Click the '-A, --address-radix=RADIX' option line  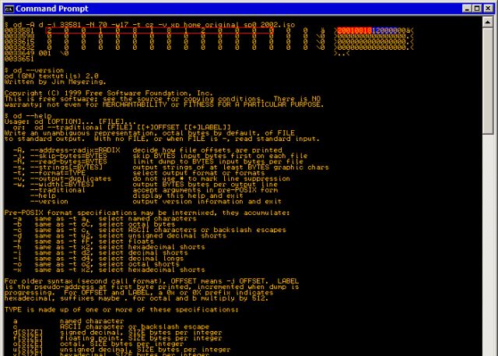click(x=148, y=150)
